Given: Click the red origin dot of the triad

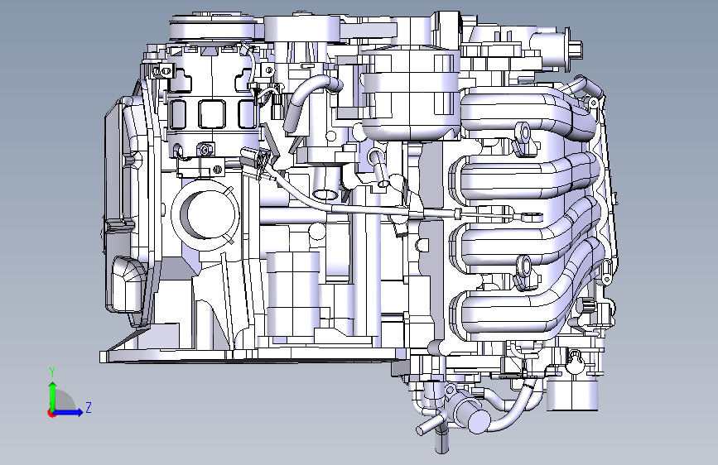Looking at the screenshot, I should coord(51,413).
